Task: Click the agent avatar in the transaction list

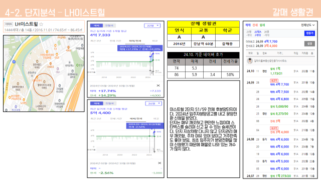Action: [x=250, y=60]
